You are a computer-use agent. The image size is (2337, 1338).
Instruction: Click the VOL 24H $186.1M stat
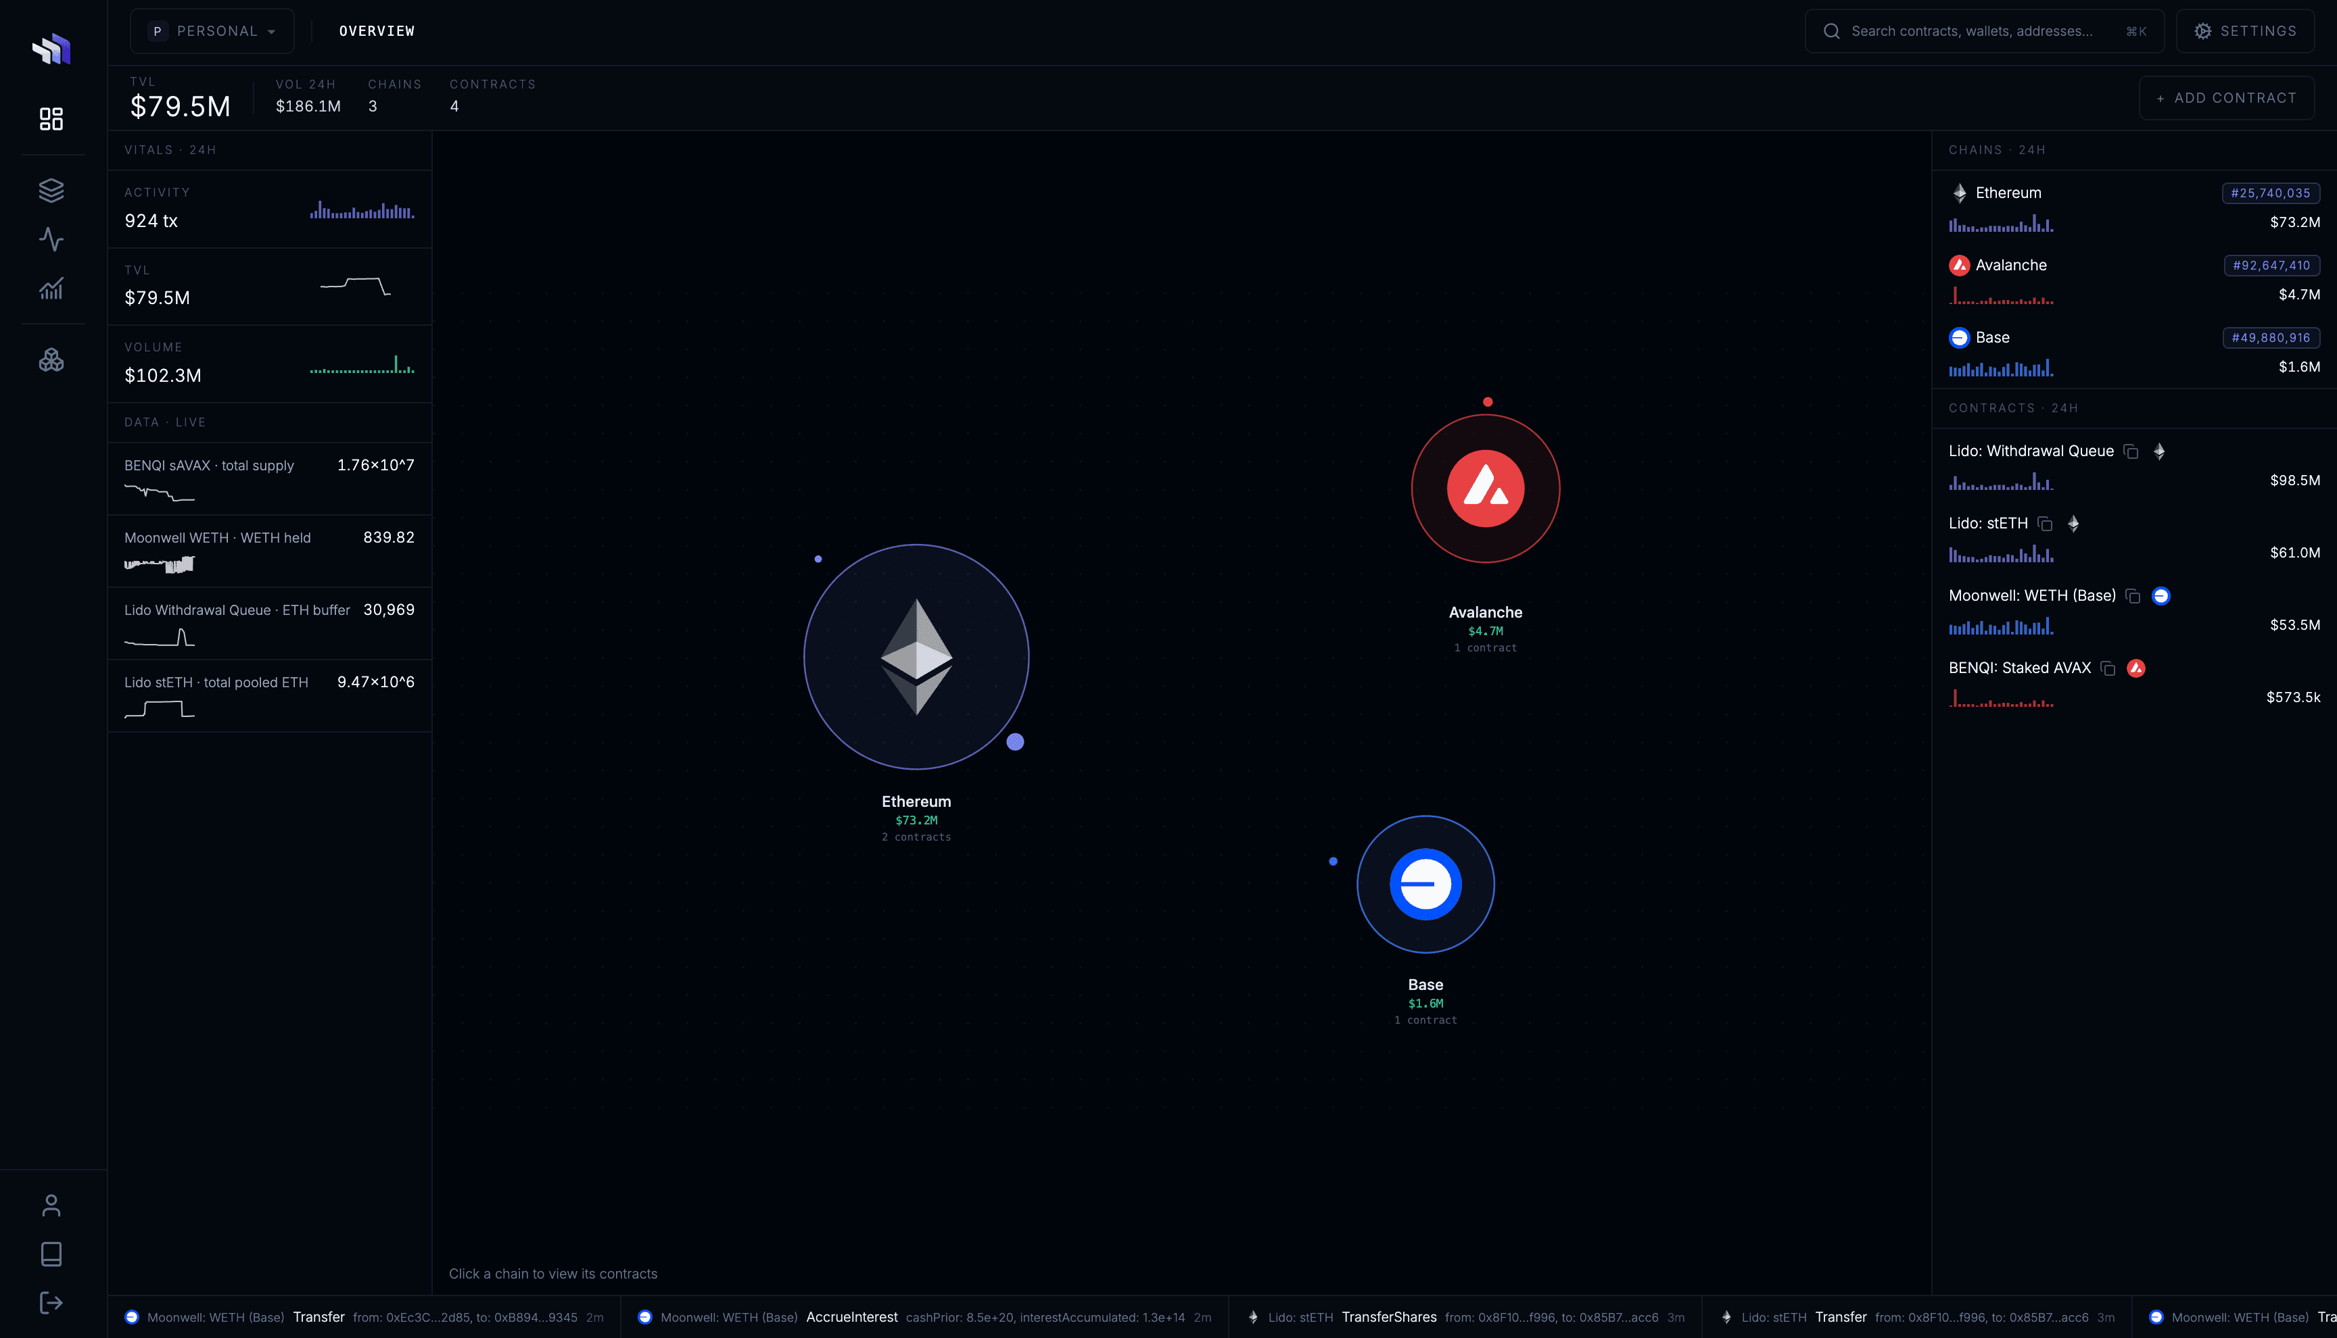pyautogui.click(x=308, y=97)
